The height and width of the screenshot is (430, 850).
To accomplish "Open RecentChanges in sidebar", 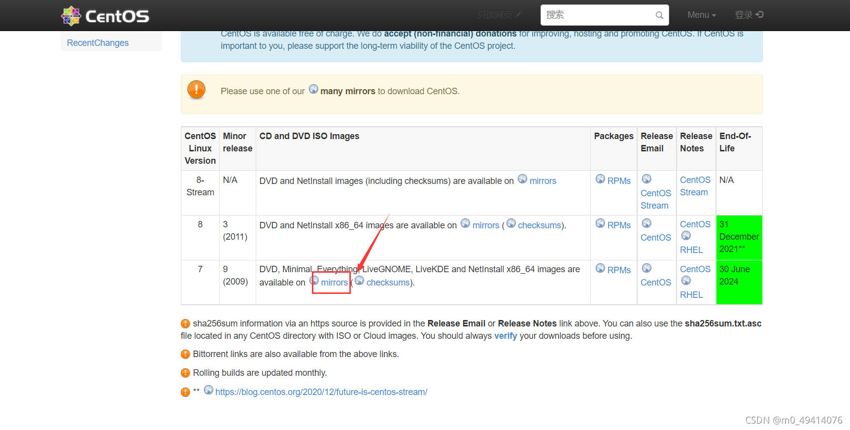I will 98,43.
